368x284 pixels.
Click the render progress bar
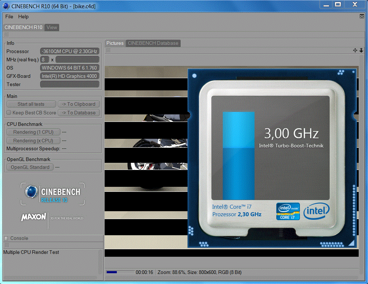click(120, 272)
